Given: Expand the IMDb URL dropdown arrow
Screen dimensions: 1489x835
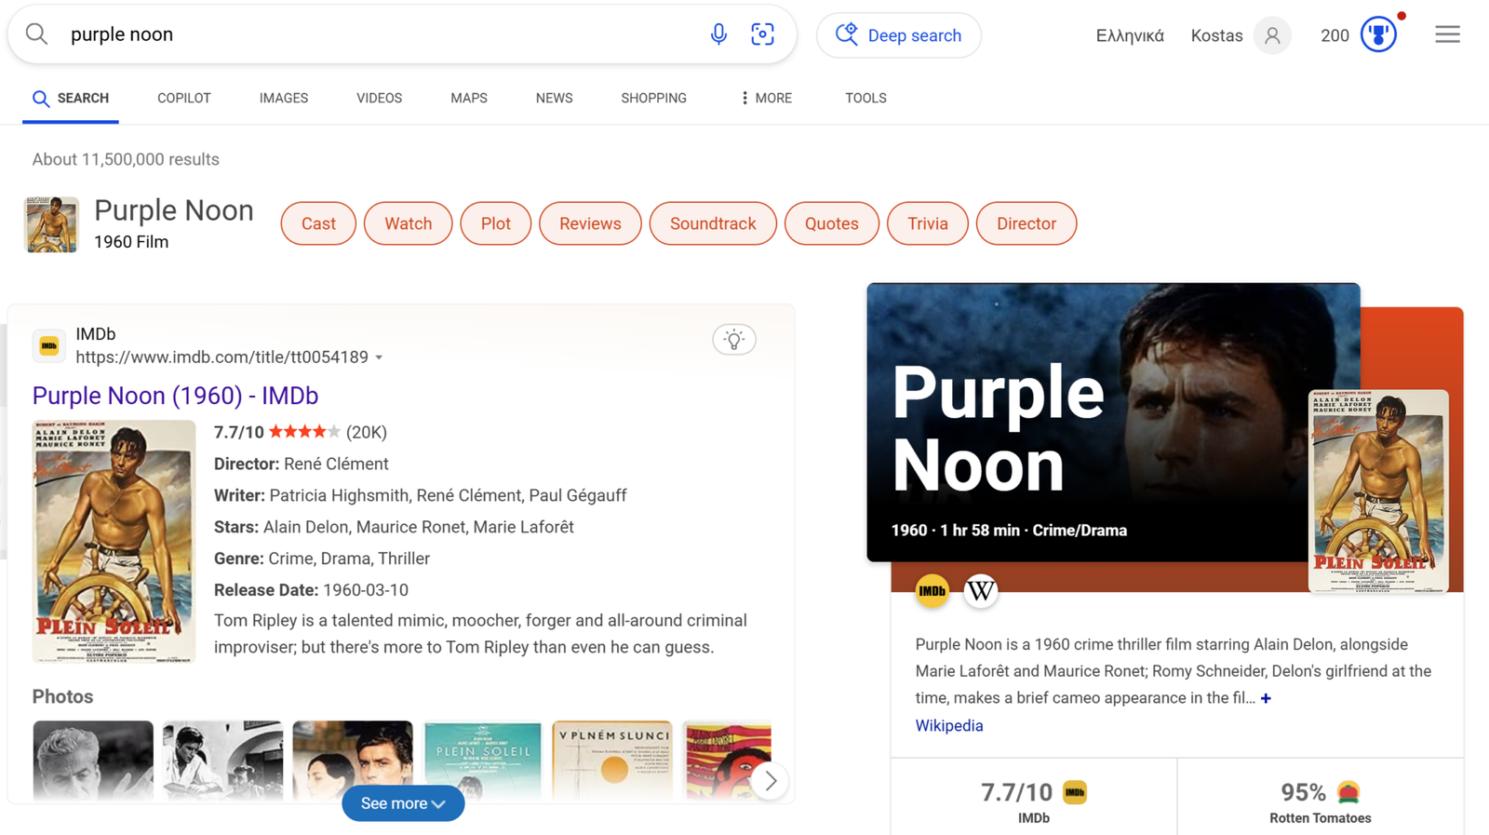Looking at the screenshot, I should pyautogui.click(x=380, y=357).
